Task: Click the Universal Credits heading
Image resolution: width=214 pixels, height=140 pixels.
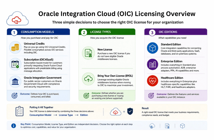Action: pyautogui.click(x=34, y=44)
